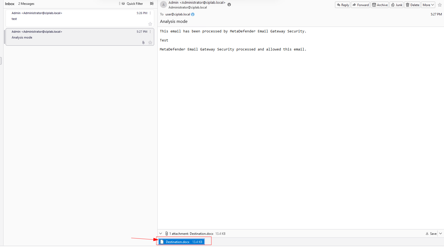
Task: Delete the email
Action: (412, 5)
